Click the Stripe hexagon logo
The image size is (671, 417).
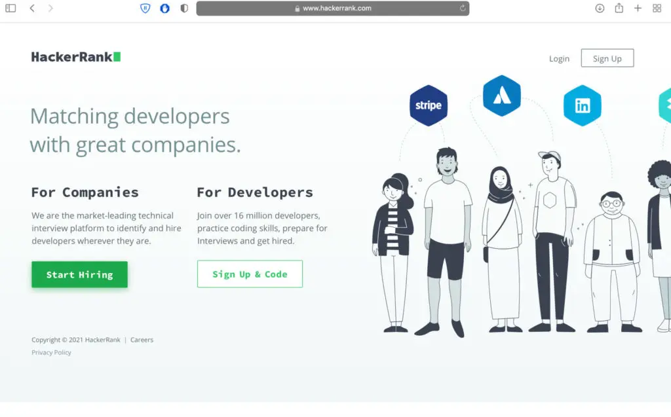[x=429, y=104]
